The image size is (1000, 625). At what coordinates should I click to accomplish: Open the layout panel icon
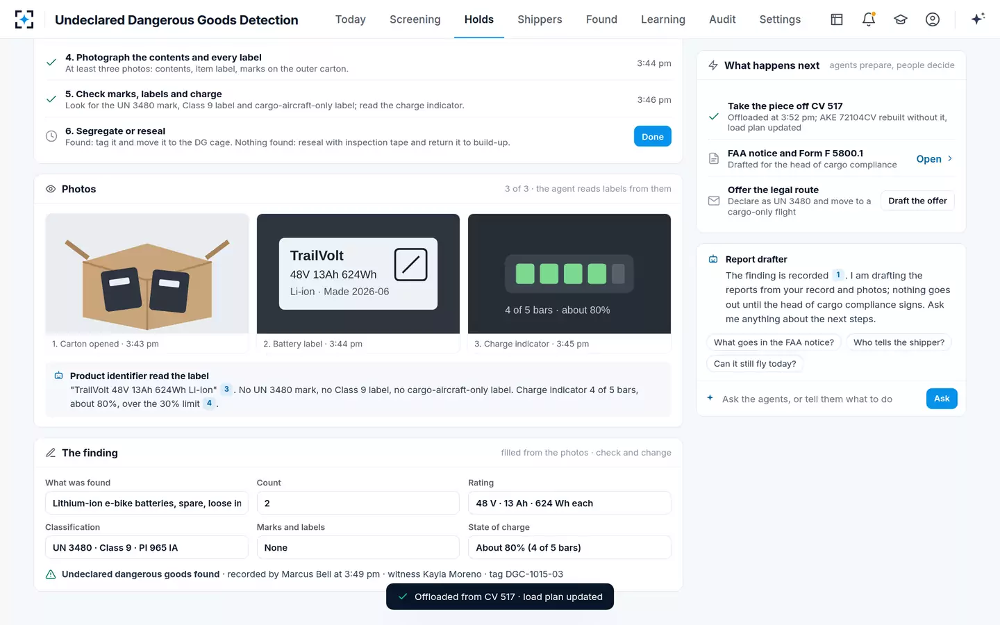(x=837, y=19)
